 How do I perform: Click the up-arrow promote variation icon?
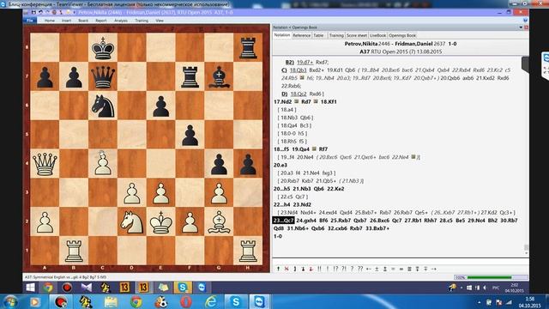click(x=278, y=269)
